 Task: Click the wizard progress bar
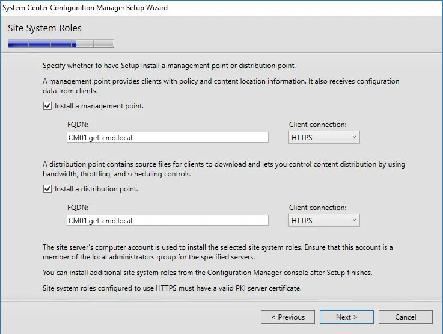(61, 43)
